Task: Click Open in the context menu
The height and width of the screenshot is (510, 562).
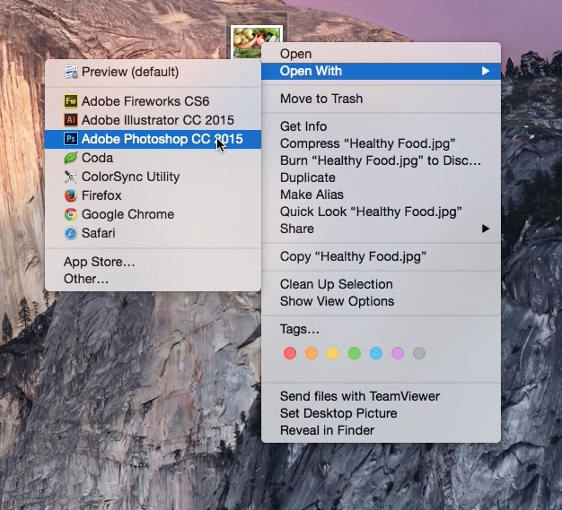Action: point(381,54)
